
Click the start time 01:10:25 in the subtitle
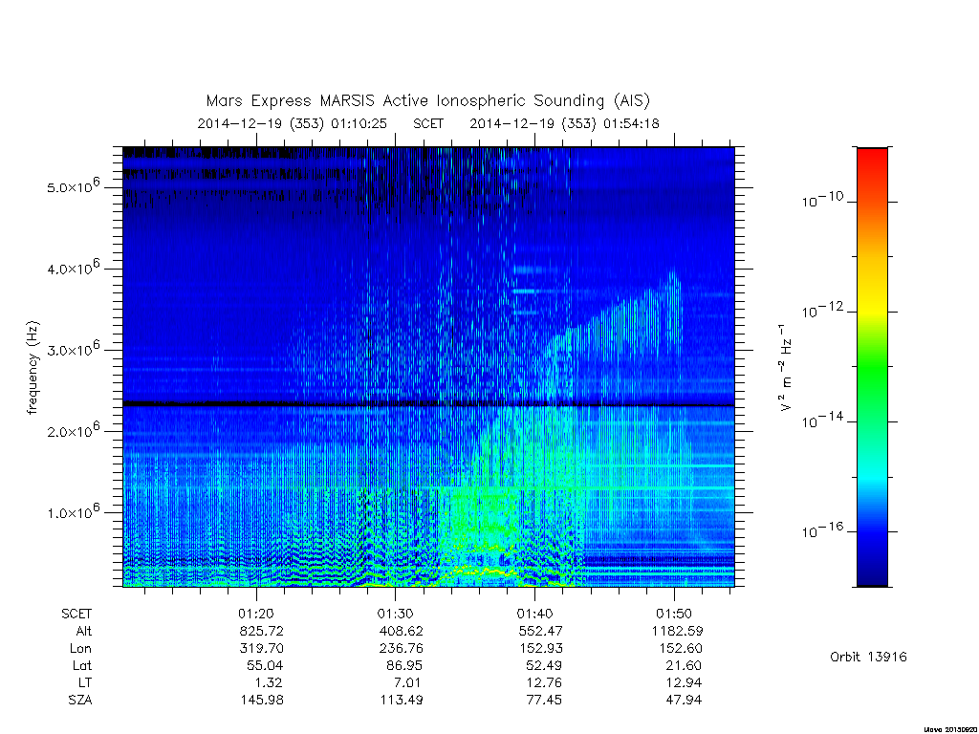coord(359,123)
